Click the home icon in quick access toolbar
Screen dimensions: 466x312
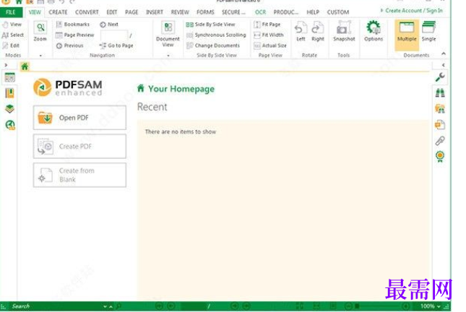coord(19,1)
